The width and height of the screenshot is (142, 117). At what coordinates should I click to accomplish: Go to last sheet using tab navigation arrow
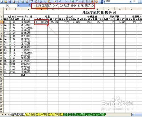[x=8, y=115]
